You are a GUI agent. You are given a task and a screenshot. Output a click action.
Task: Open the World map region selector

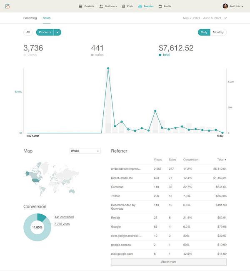(85, 151)
